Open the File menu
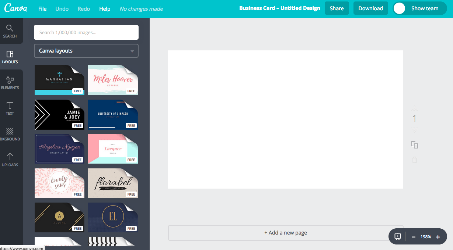 coord(42,8)
